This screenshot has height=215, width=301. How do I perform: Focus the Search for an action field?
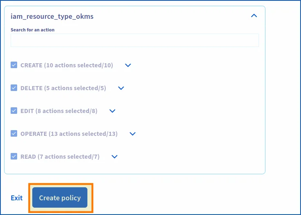(134, 40)
